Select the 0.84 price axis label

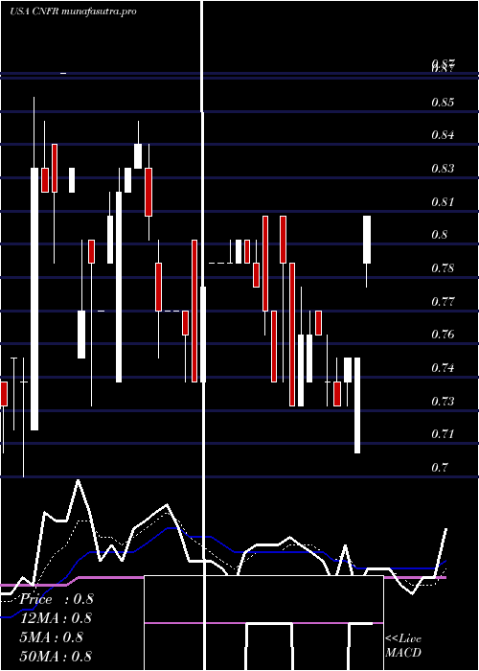tap(443, 135)
